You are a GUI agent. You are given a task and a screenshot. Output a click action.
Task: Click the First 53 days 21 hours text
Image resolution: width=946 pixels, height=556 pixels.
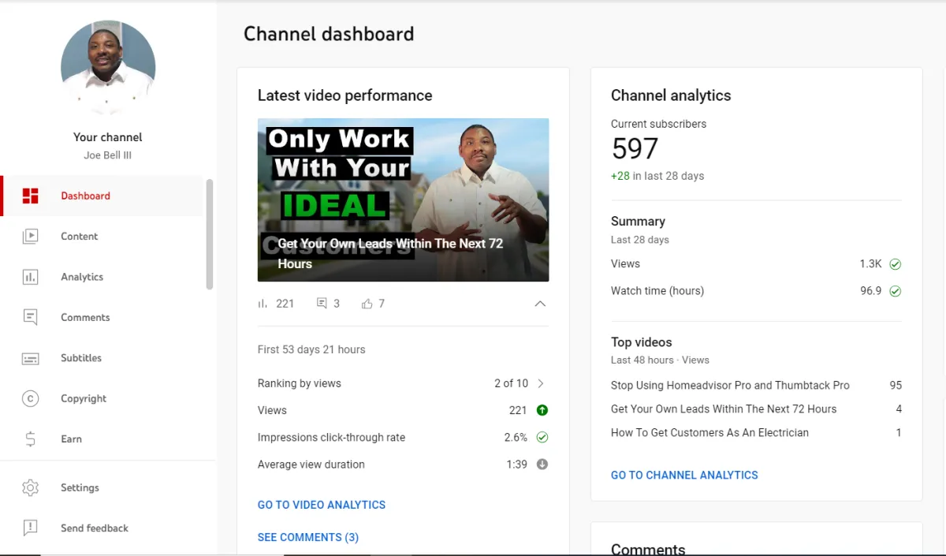click(311, 349)
